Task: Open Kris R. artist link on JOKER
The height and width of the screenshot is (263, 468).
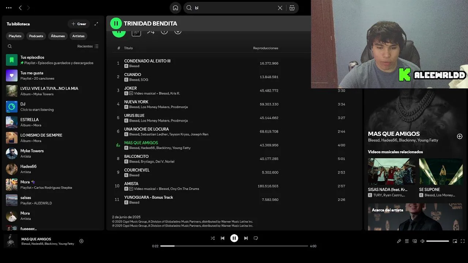Action: click(175, 94)
